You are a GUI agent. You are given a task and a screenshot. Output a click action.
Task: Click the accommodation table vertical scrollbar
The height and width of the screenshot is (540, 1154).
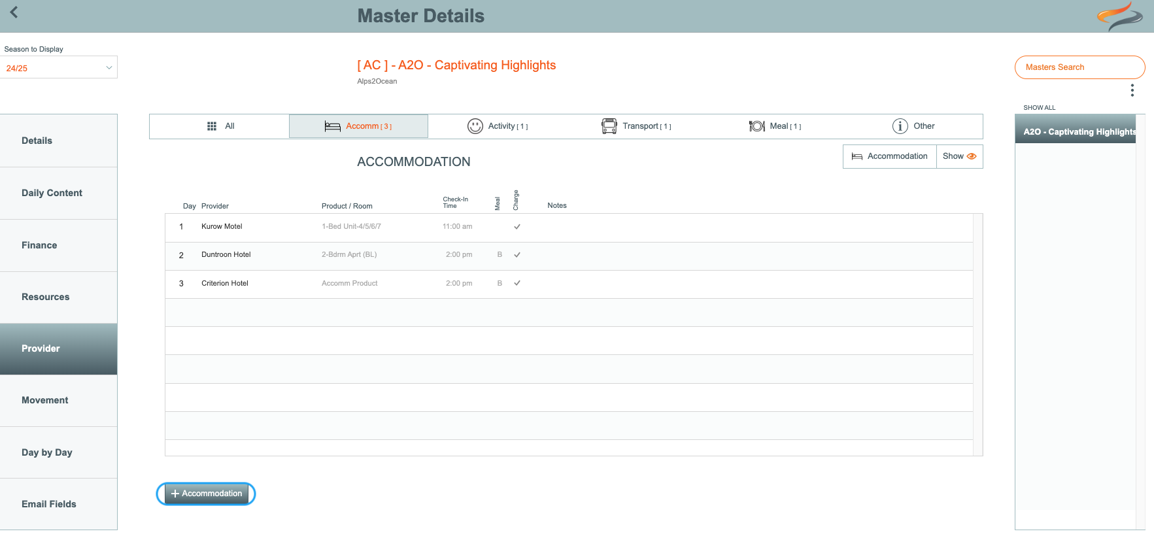pos(977,335)
